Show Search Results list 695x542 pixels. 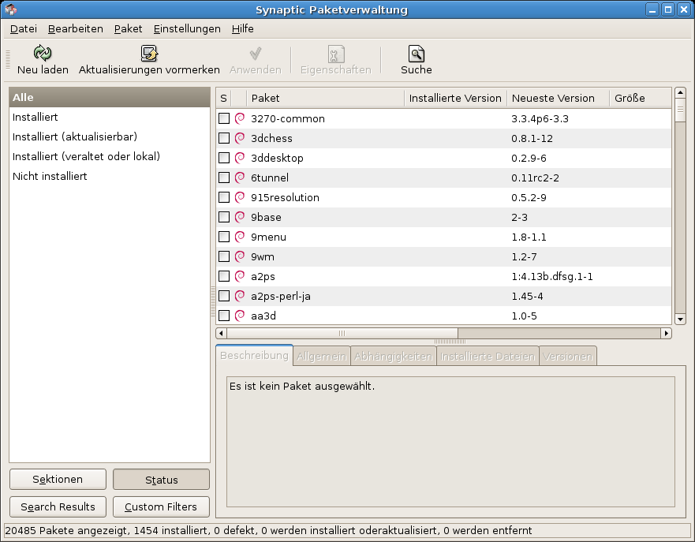[x=58, y=506]
